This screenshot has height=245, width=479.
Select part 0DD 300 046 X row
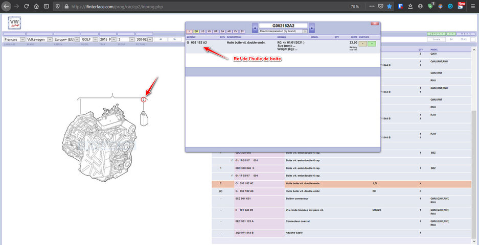tap(341, 168)
